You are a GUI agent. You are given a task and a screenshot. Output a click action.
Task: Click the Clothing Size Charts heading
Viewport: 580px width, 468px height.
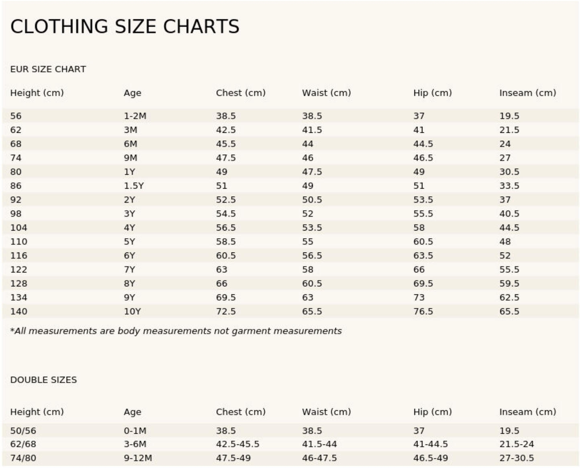point(125,27)
